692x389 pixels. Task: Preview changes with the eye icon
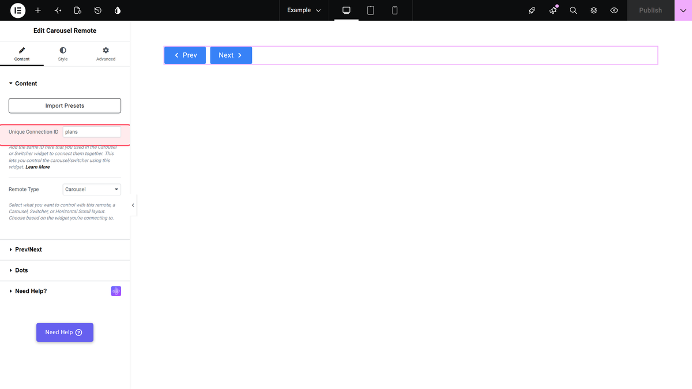pos(614,10)
